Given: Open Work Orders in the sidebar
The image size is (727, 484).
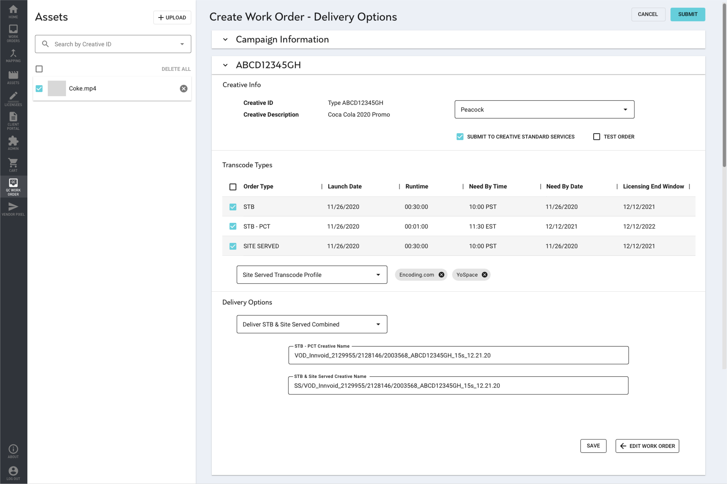Looking at the screenshot, I should tap(13, 33).
